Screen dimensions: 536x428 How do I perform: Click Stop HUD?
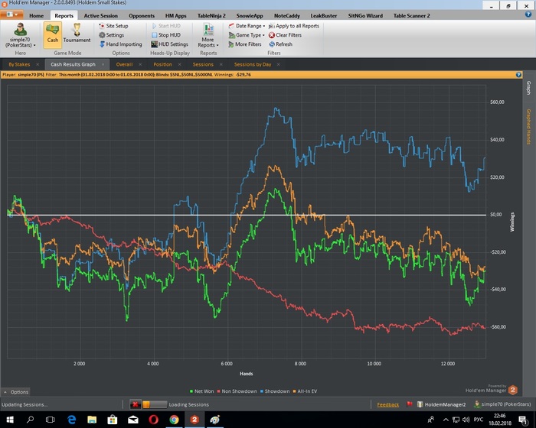pos(166,35)
